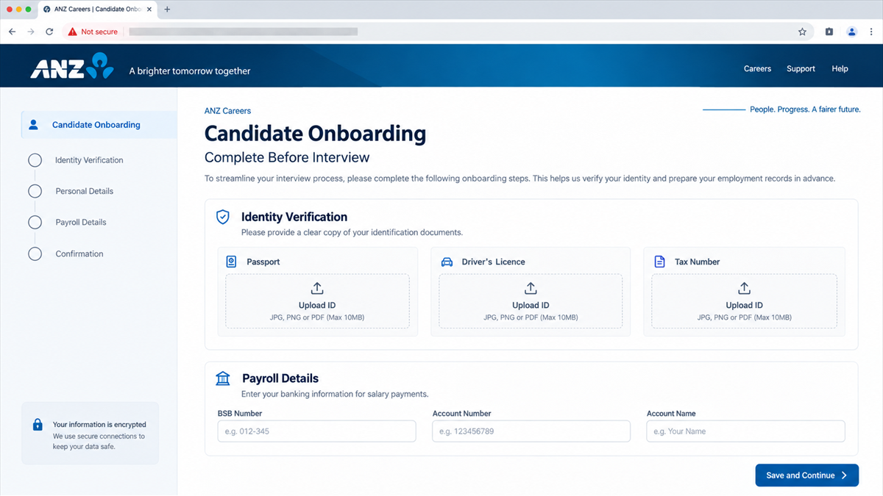Viewport: 883px width, 496px height.
Task: Click the padlock icon in encryption notice
Action: (x=38, y=425)
